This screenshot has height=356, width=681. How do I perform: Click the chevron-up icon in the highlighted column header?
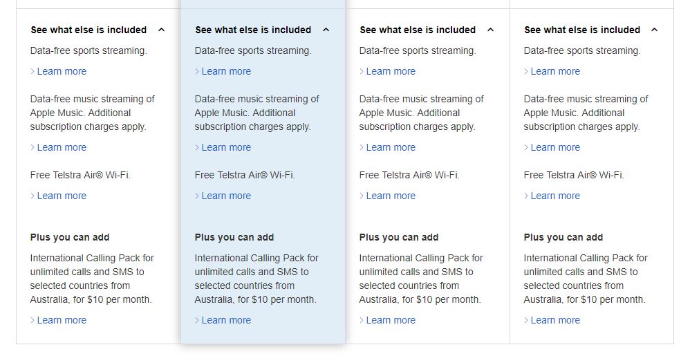coord(326,30)
